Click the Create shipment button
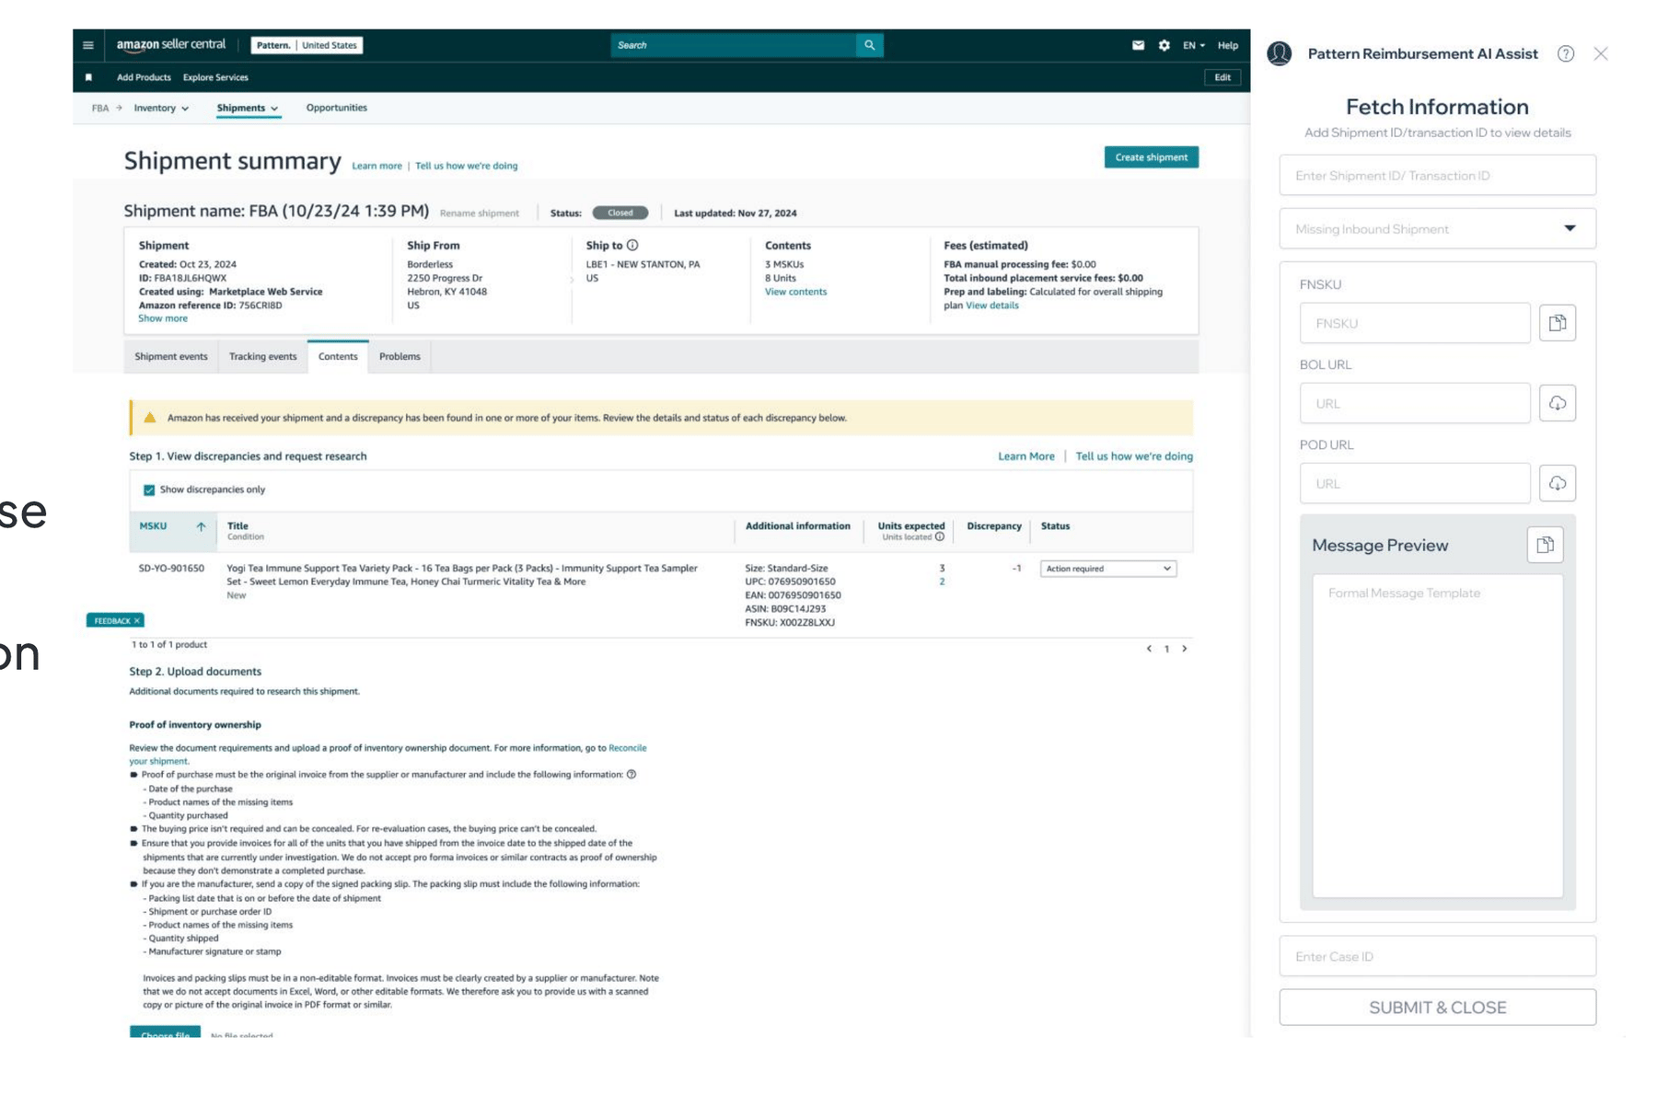Viewport: 1657px width, 1095px height. [x=1151, y=157]
